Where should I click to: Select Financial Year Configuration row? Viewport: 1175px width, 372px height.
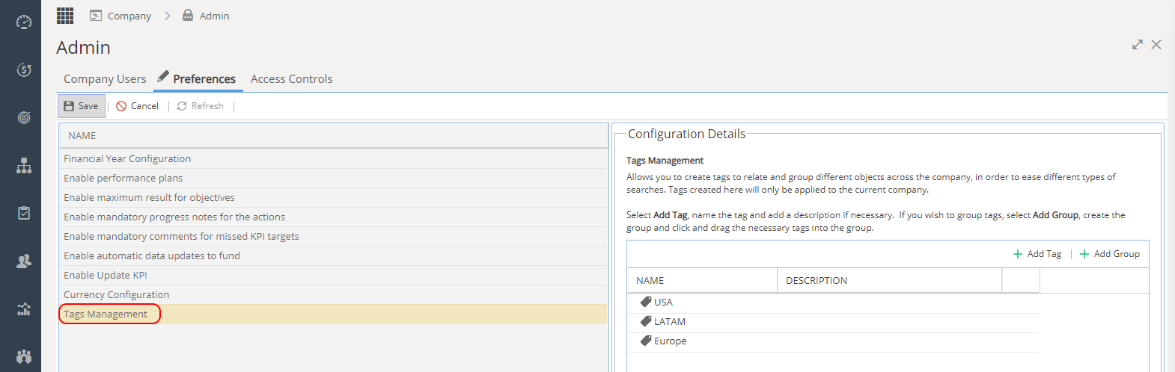point(333,159)
